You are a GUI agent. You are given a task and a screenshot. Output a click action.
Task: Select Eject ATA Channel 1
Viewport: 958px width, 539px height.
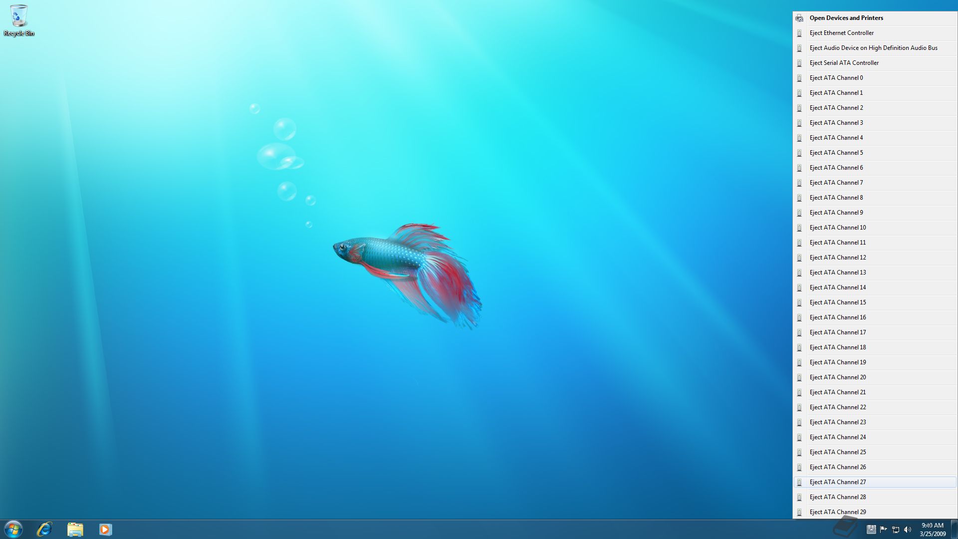click(x=875, y=93)
